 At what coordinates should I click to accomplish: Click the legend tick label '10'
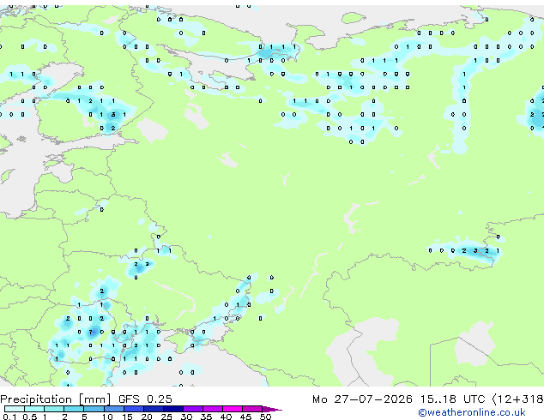[x=107, y=417]
